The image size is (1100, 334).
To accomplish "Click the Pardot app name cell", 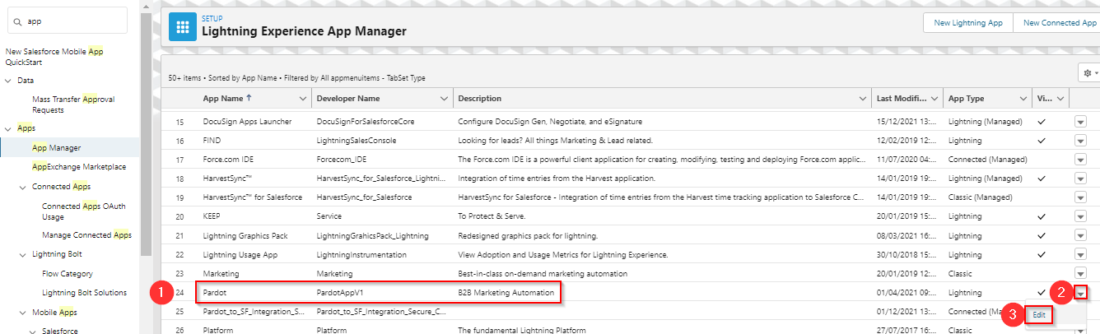I will coord(216,292).
